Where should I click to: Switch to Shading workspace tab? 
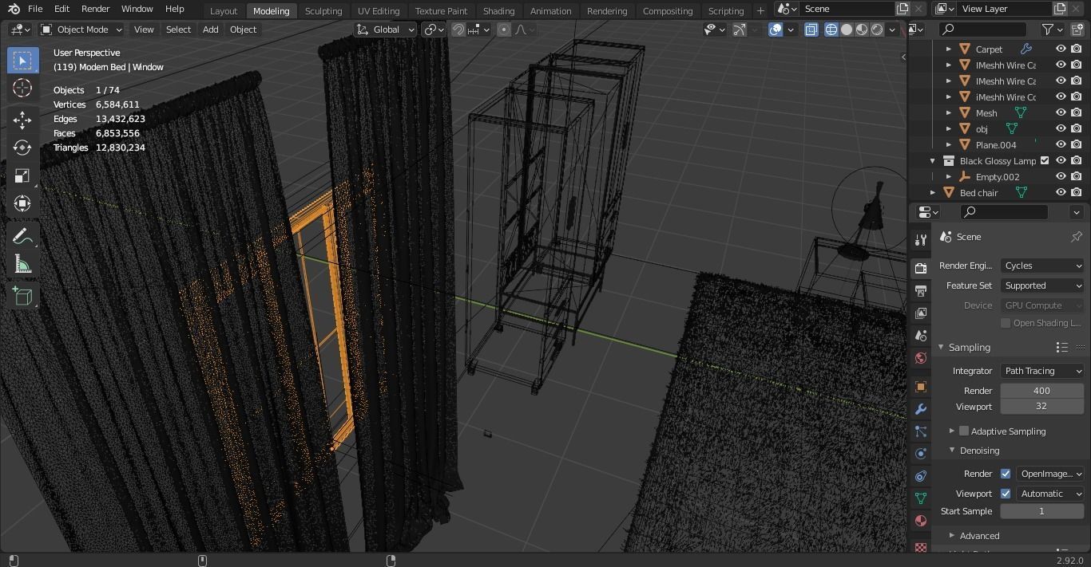click(x=498, y=10)
